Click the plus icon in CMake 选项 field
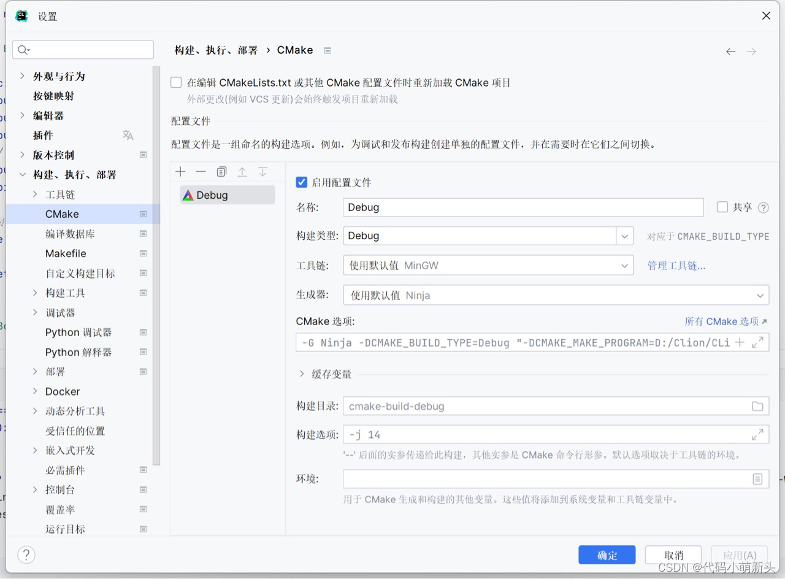This screenshot has height=579, width=785. point(740,342)
